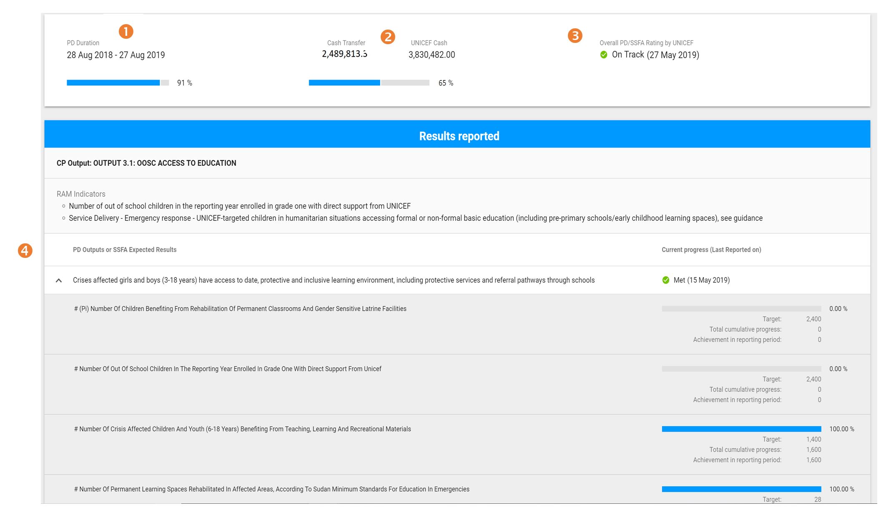The height and width of the screenshot is (515, 881).
Task: Click the PD Duration label
Action: click(83, 43)
